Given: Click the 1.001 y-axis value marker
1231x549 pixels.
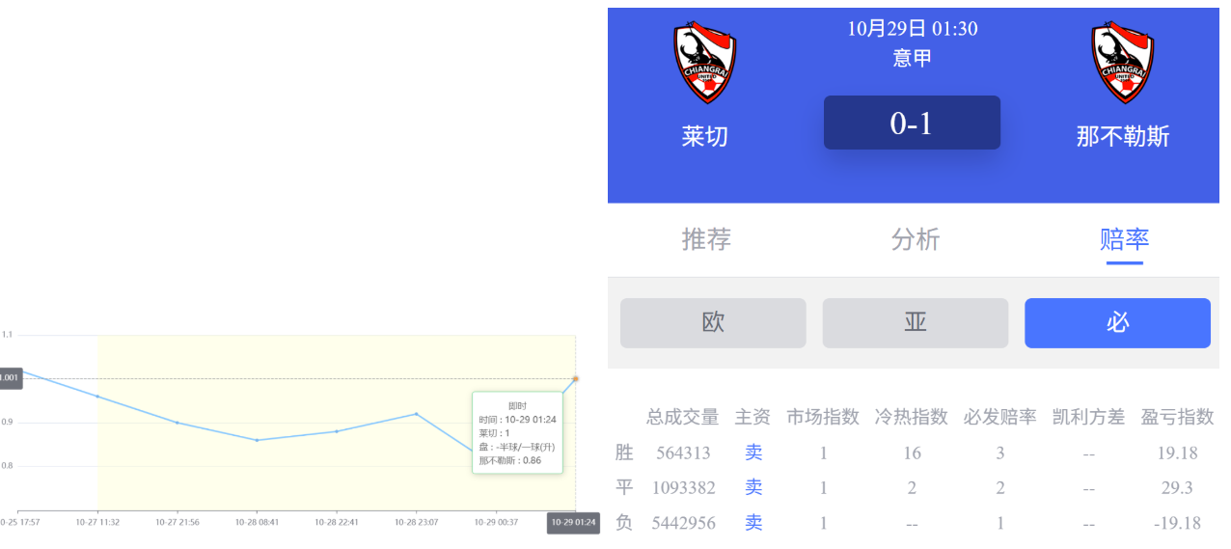Looking at the screenshot, I should [10, 378].
